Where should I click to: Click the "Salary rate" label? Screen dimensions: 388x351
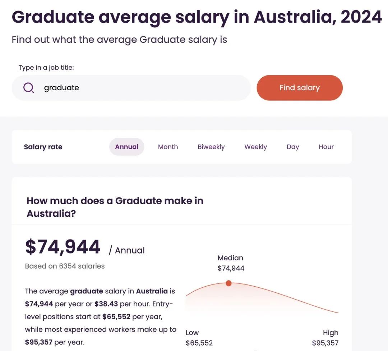pyautogui.click(x=43, y=147)
